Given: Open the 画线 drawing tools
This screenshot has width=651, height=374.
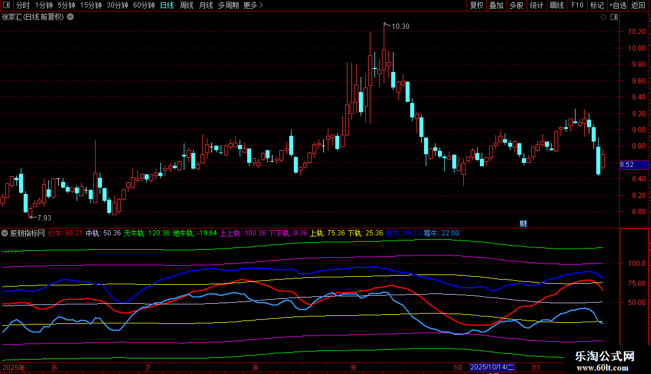Looking at the screenshot, I should [557, 5].
